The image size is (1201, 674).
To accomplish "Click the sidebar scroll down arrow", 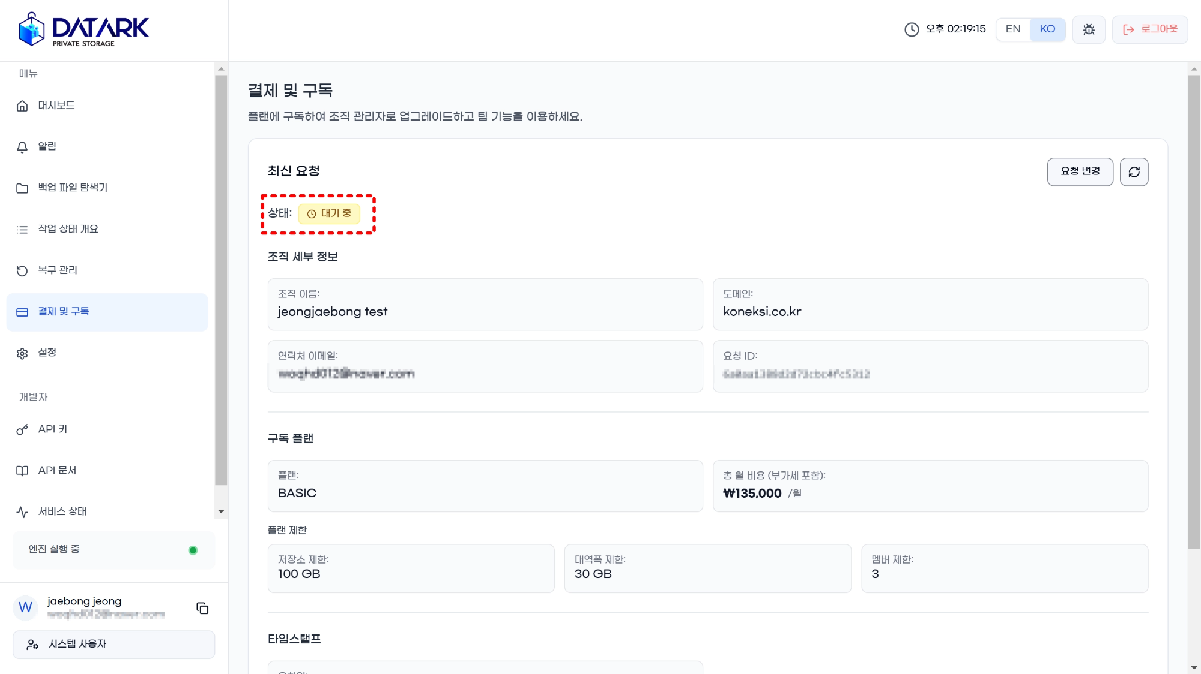I will pyautogui.click(x=221, y=511).
